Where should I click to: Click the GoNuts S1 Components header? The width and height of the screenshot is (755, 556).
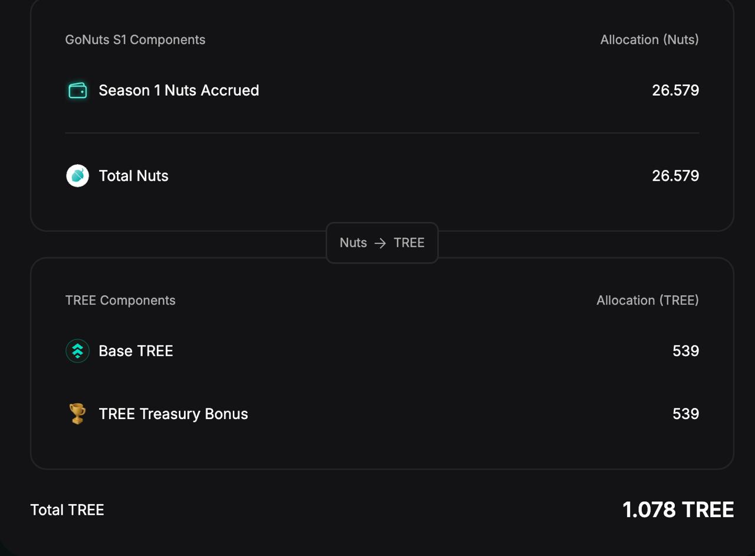click(135, 40)
